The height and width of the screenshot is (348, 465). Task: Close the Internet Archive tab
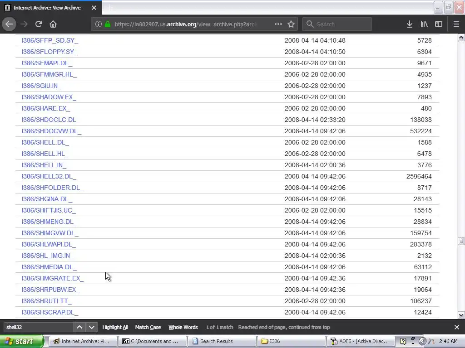click(x=94, y=8)
